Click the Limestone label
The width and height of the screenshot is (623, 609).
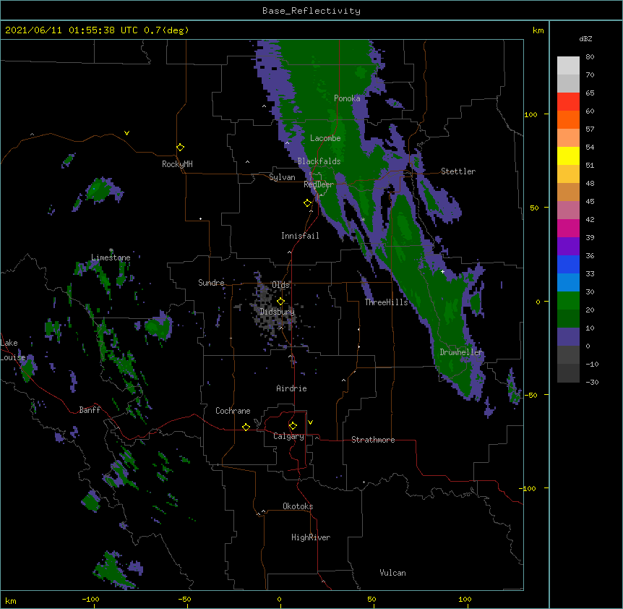click(x=111, y=257)
